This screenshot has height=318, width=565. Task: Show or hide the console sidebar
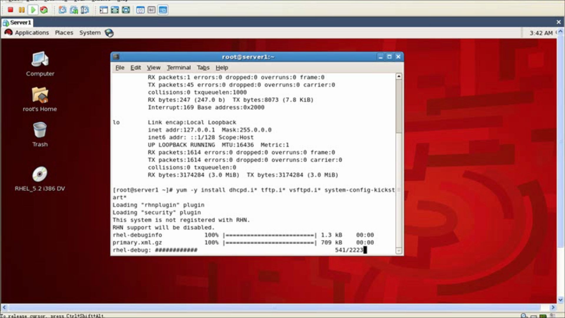click(103, 10)
